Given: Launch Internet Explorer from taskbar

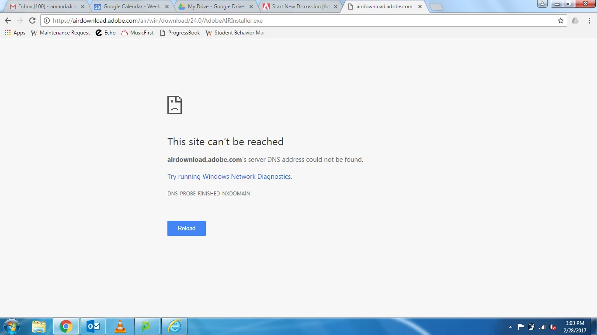Looking at the screenshot, I should tap(174, 326).
